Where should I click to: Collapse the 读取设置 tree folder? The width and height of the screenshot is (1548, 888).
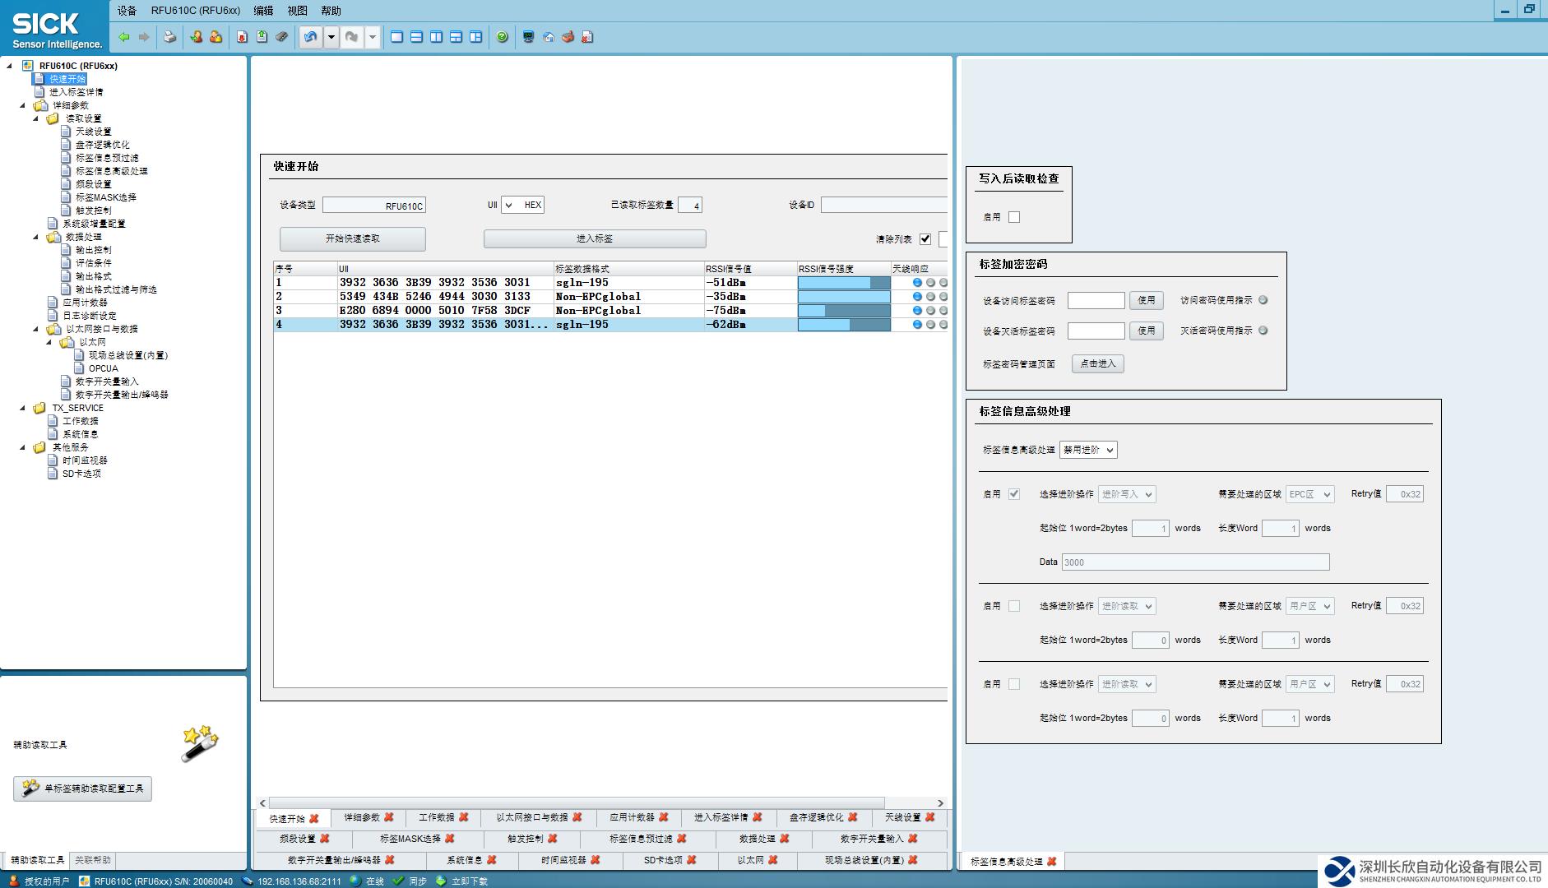pos(36,118)
